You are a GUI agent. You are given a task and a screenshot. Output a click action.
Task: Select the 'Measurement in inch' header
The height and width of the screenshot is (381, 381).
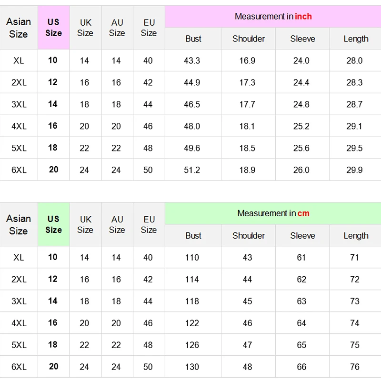click(273, 17)
